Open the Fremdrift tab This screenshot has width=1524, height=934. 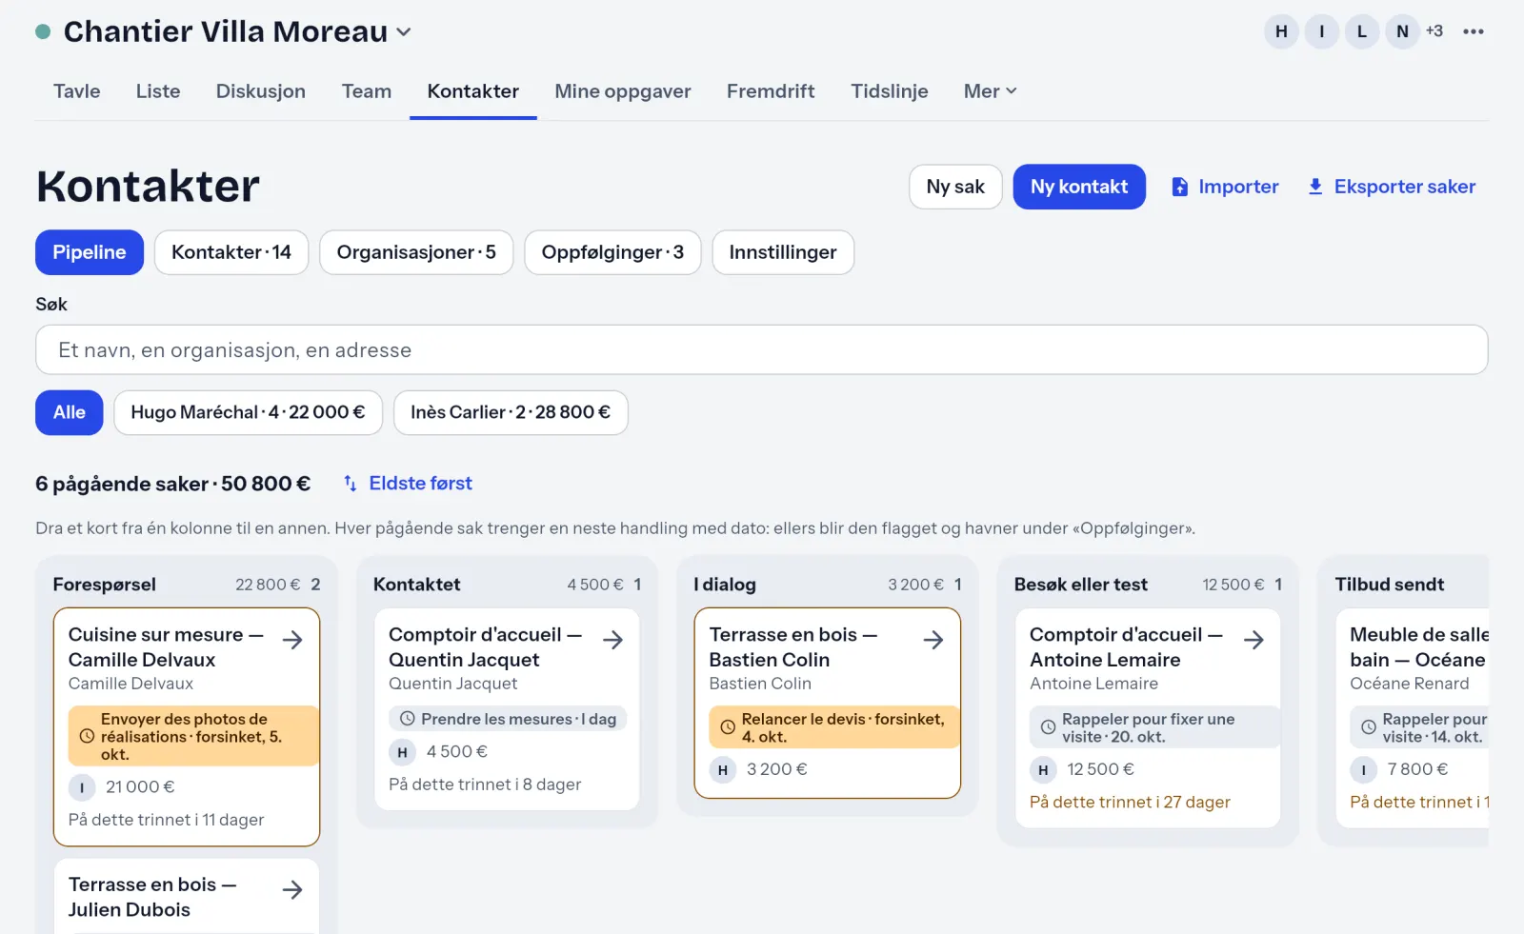pyautogui.click(x=771, y=91)
